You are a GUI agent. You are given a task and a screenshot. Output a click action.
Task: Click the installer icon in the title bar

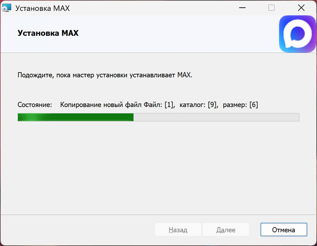click(6, 8)
